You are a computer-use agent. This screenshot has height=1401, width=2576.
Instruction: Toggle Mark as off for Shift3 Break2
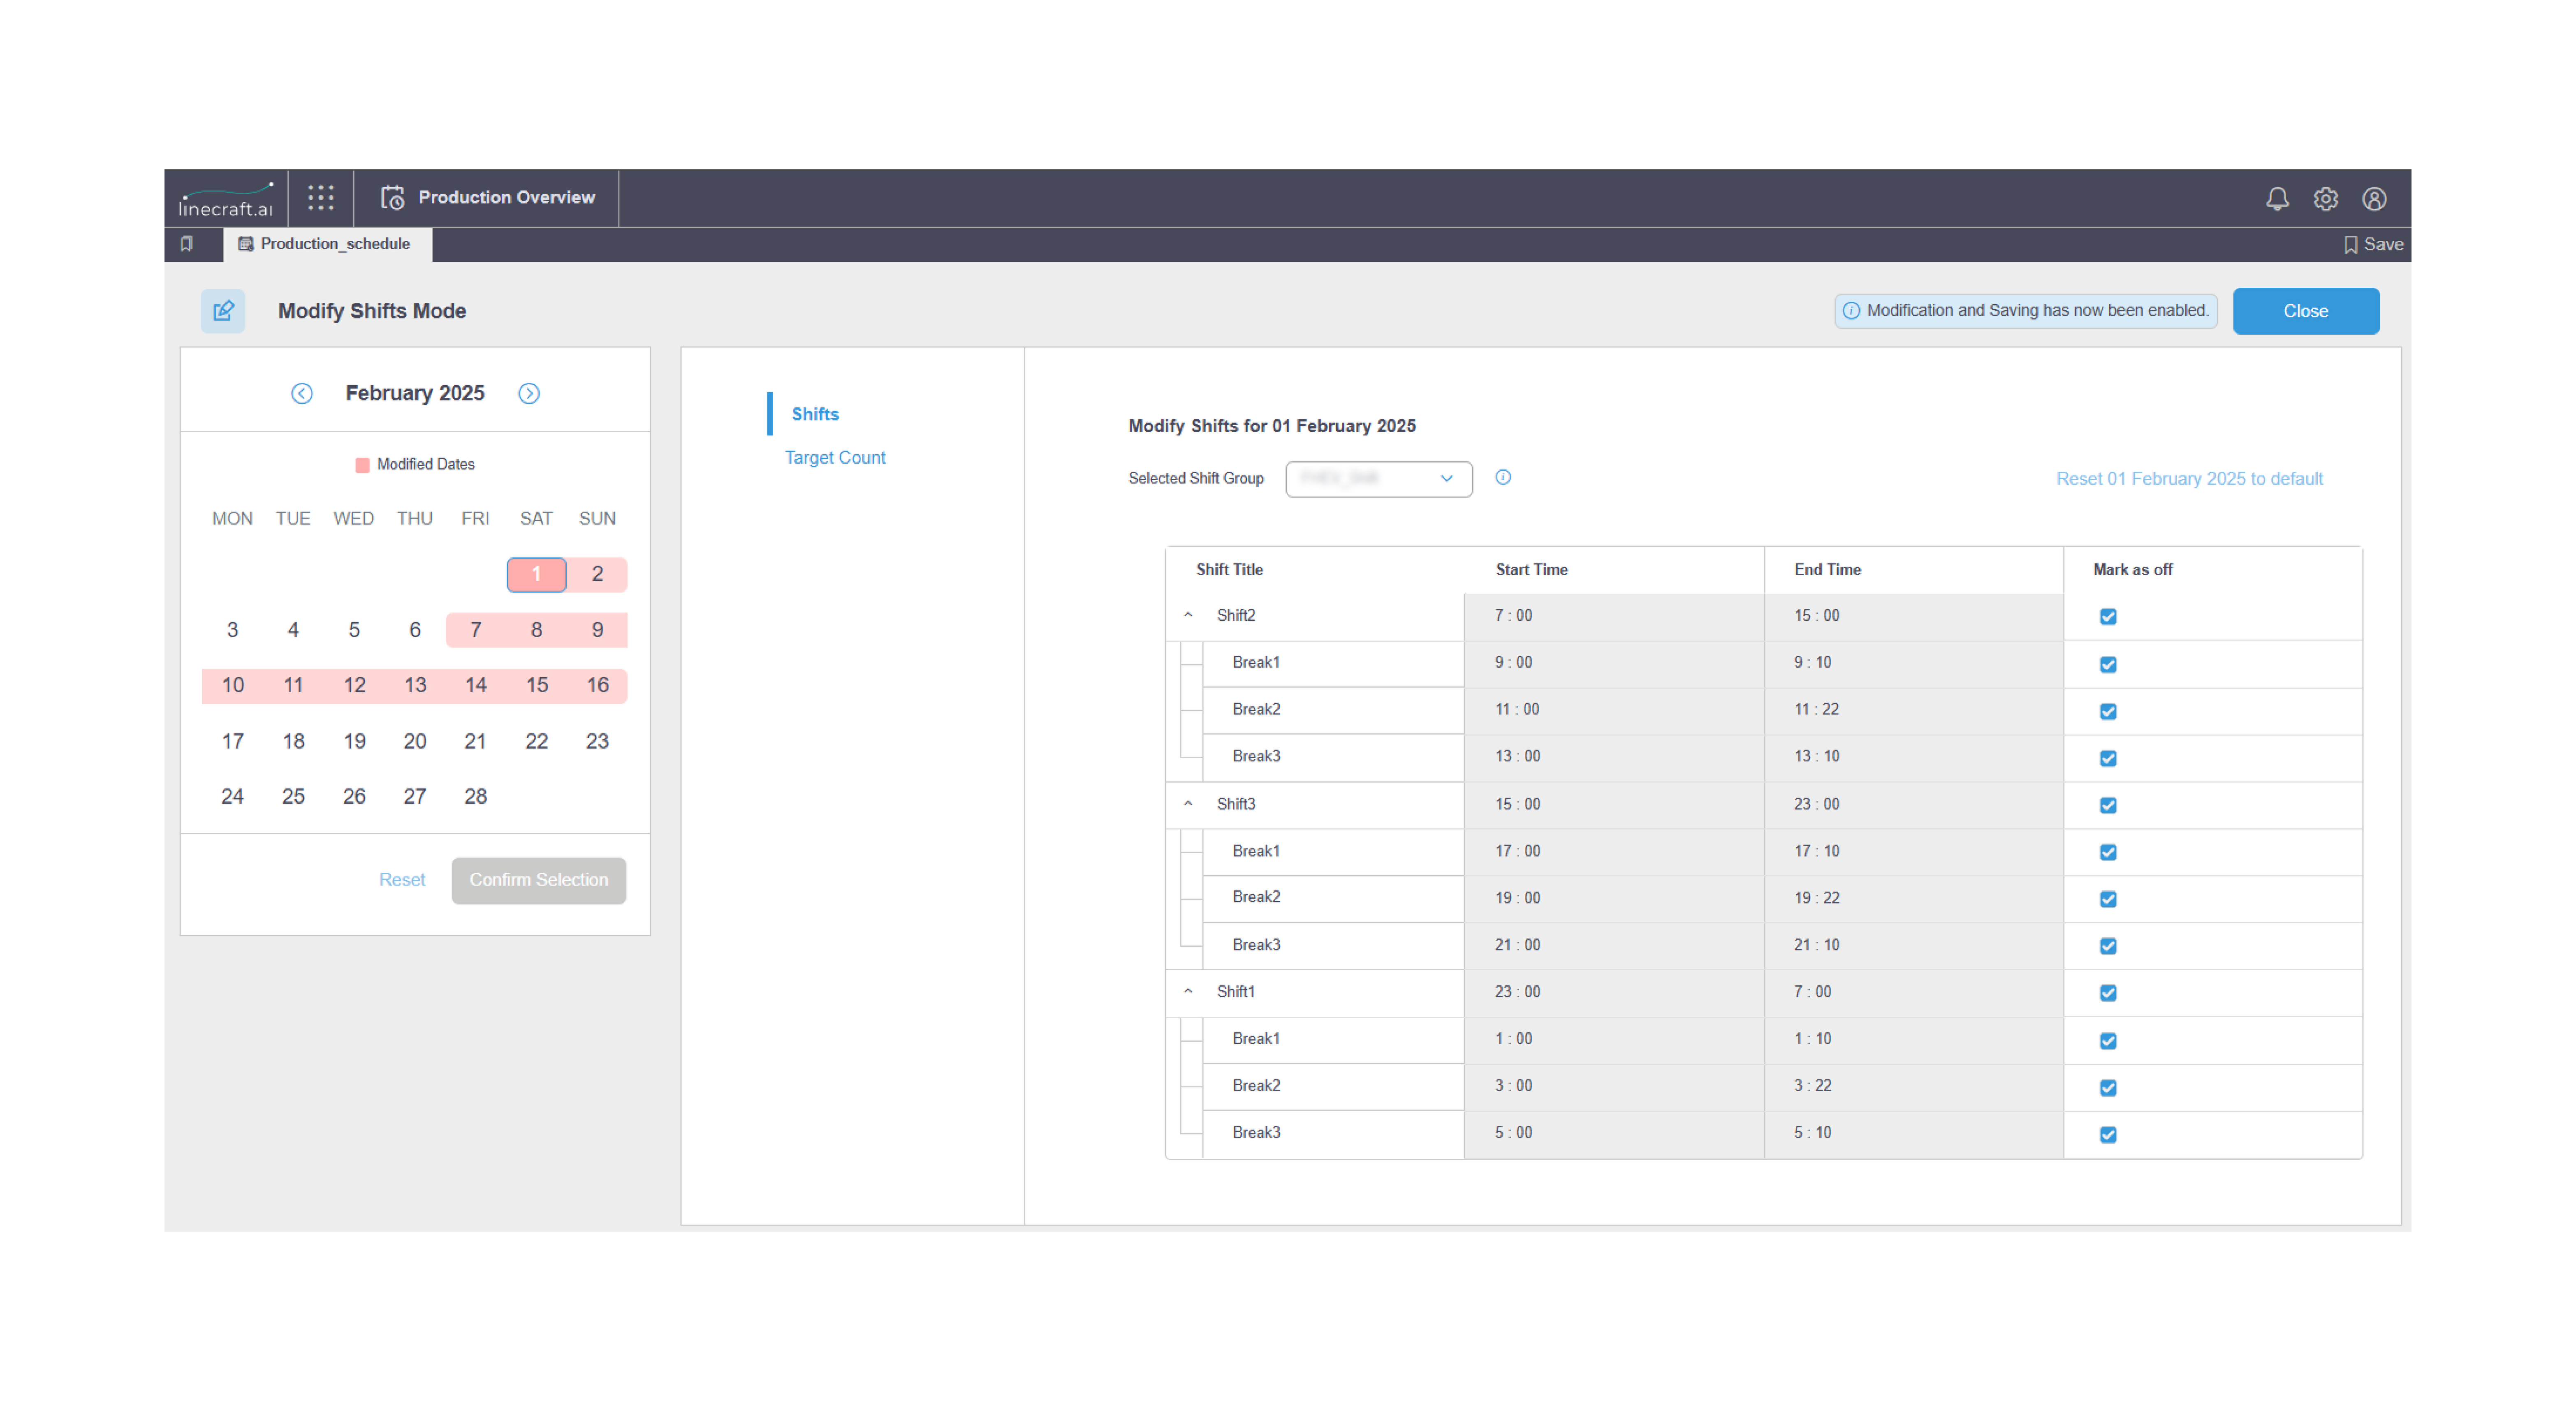(x=2108, y=899)
